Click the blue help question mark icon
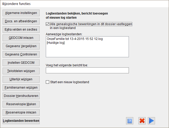The image size is (169, 128). click(x=130, y=121)
